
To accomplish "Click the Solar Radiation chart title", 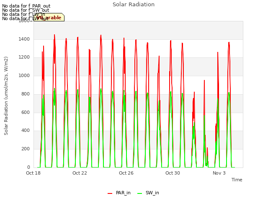I will click(x=134, y=5).
